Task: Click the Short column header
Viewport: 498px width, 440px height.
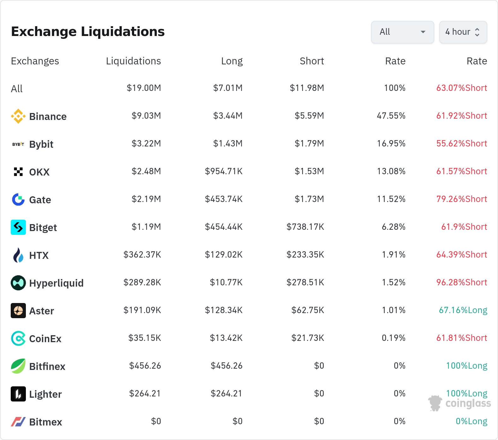Action: [311, 61]
